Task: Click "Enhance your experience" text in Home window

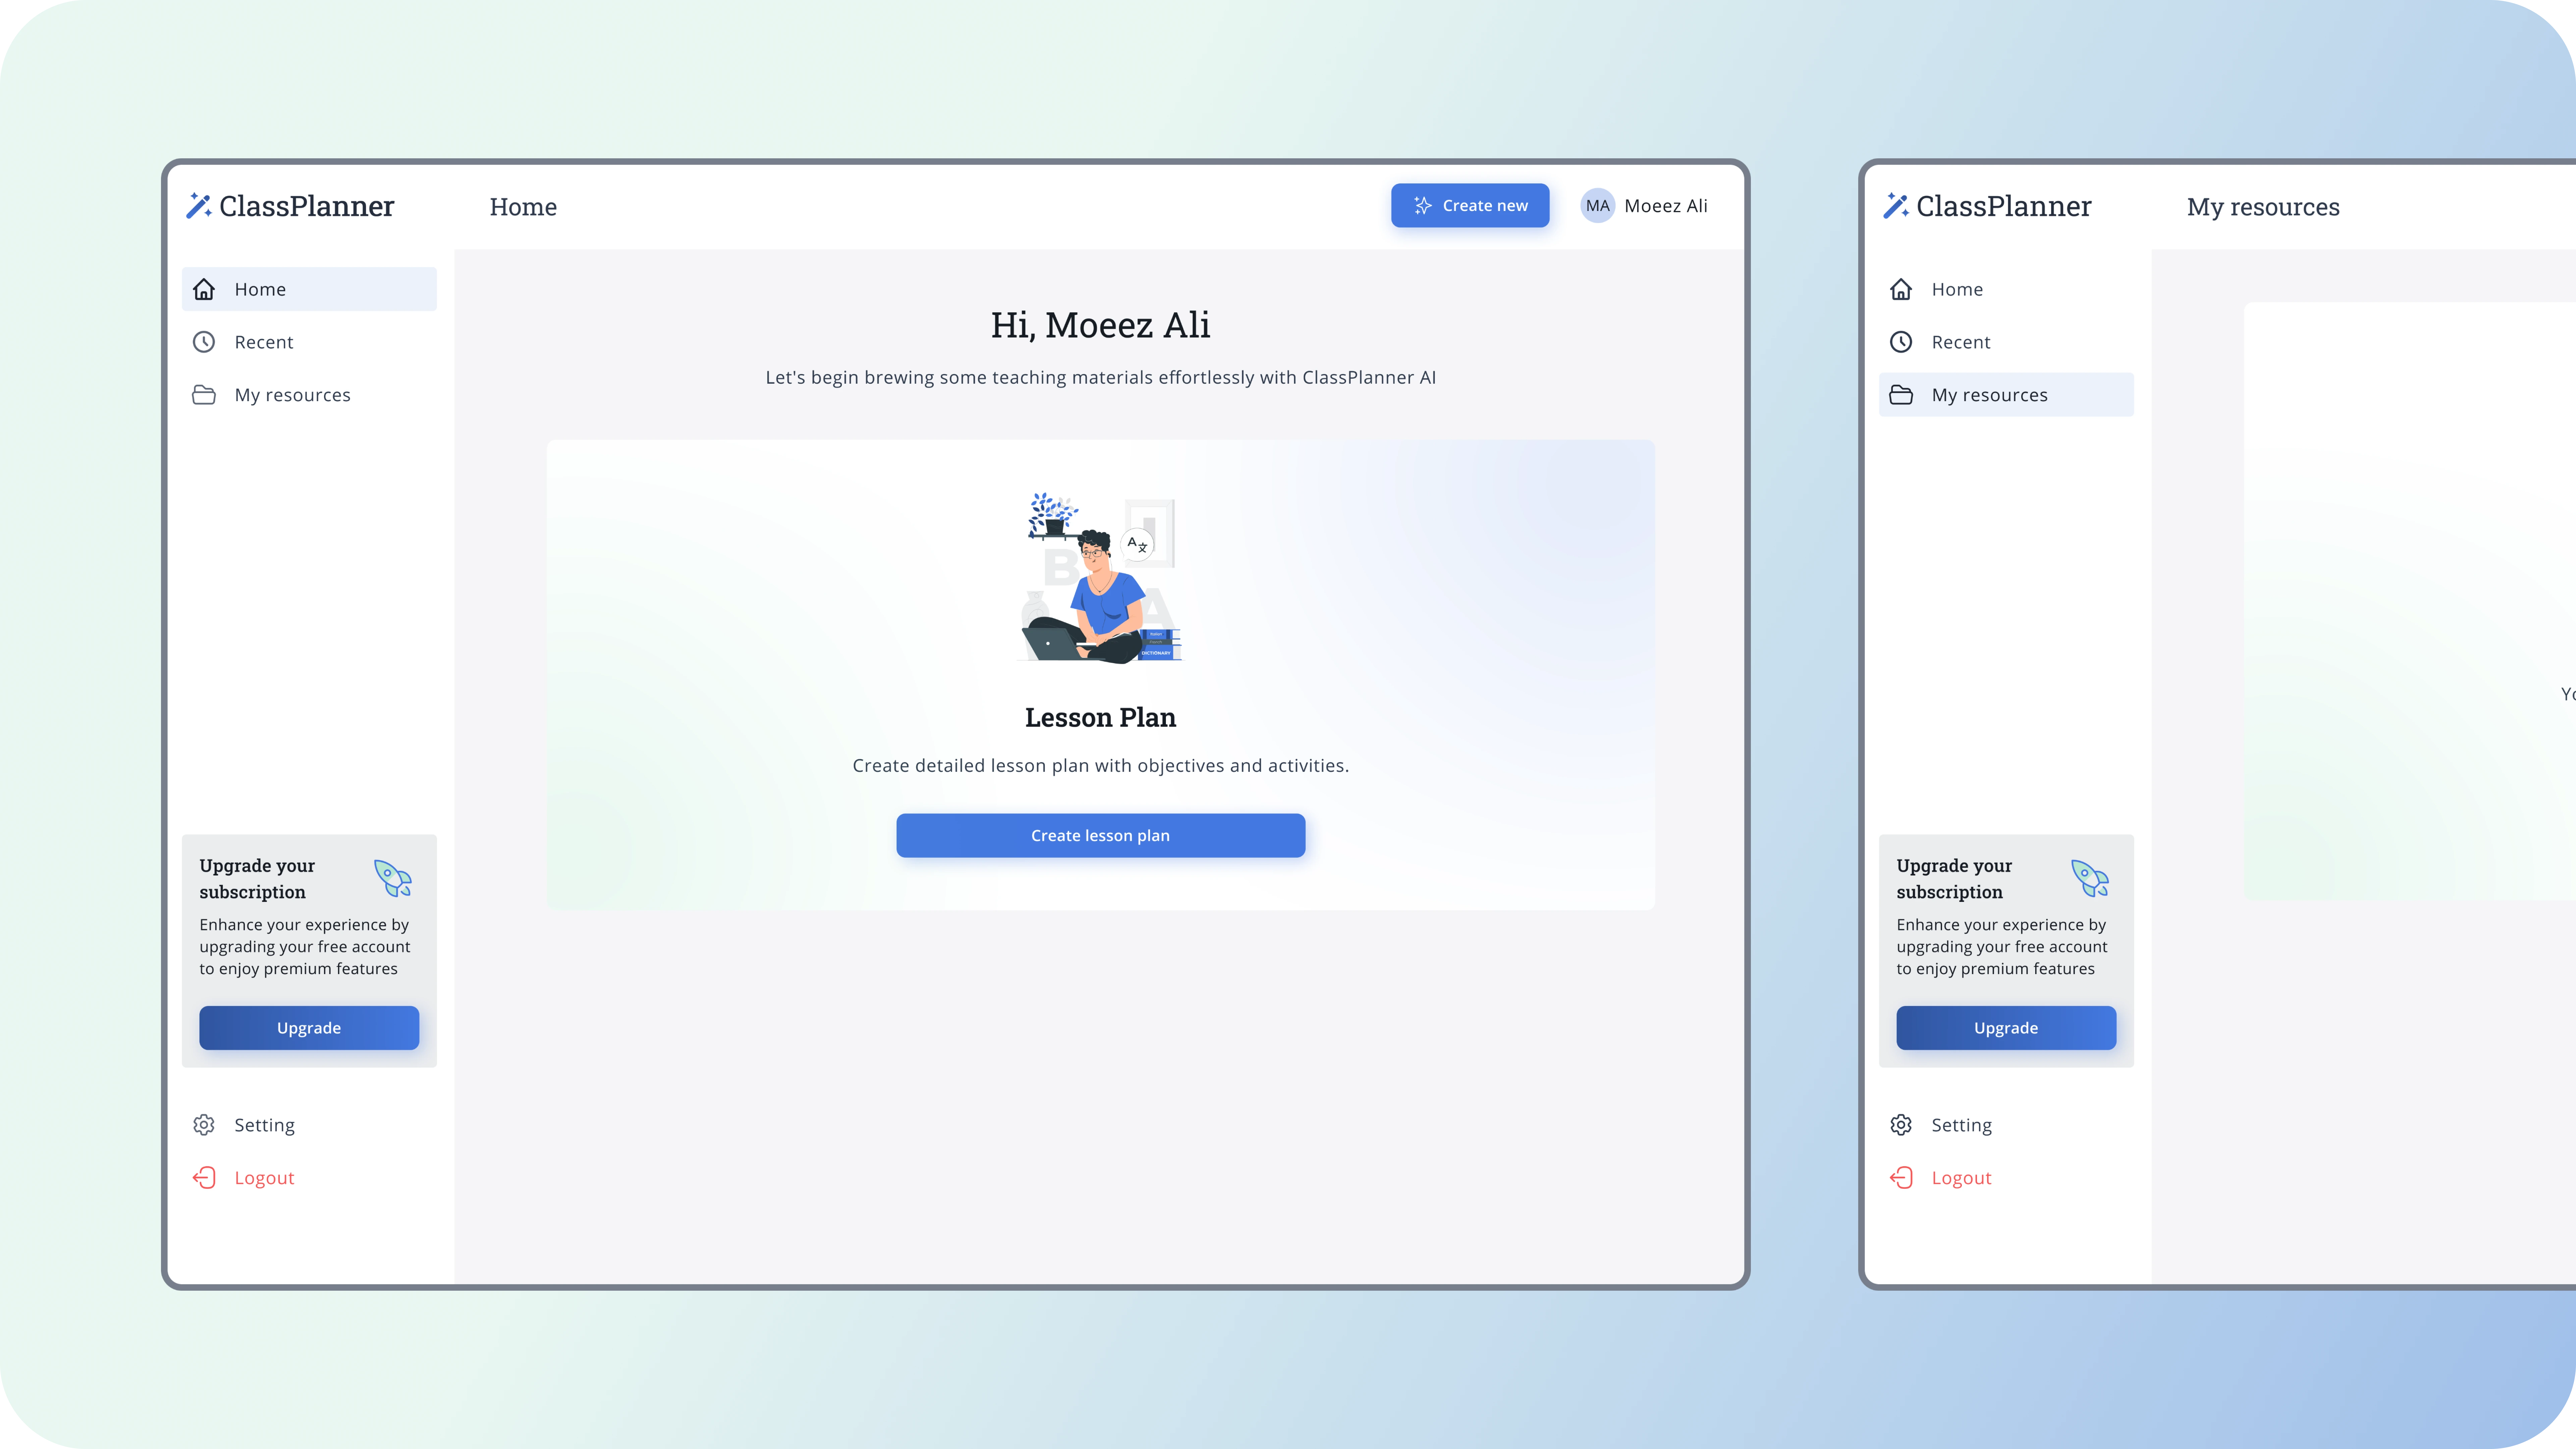Action: [x=305, y=947]
